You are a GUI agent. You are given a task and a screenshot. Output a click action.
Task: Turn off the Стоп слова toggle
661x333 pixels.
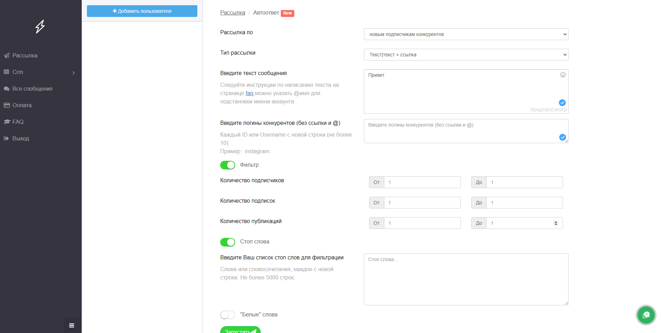227,242
